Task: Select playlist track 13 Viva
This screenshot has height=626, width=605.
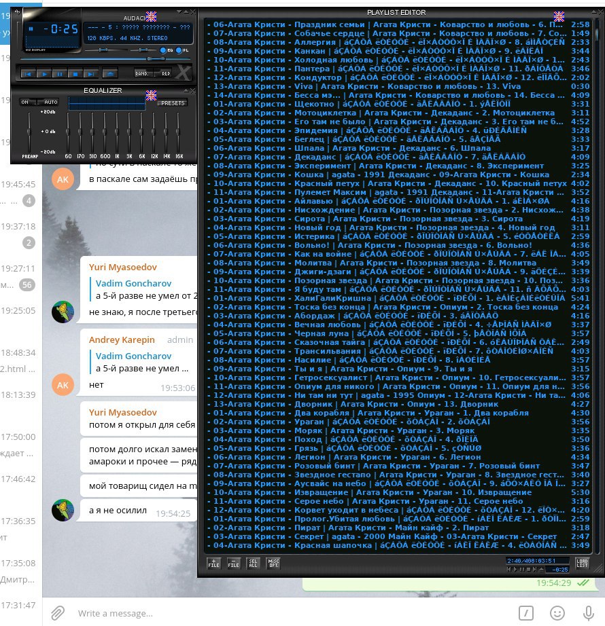Action: click(x=398, y=86)
